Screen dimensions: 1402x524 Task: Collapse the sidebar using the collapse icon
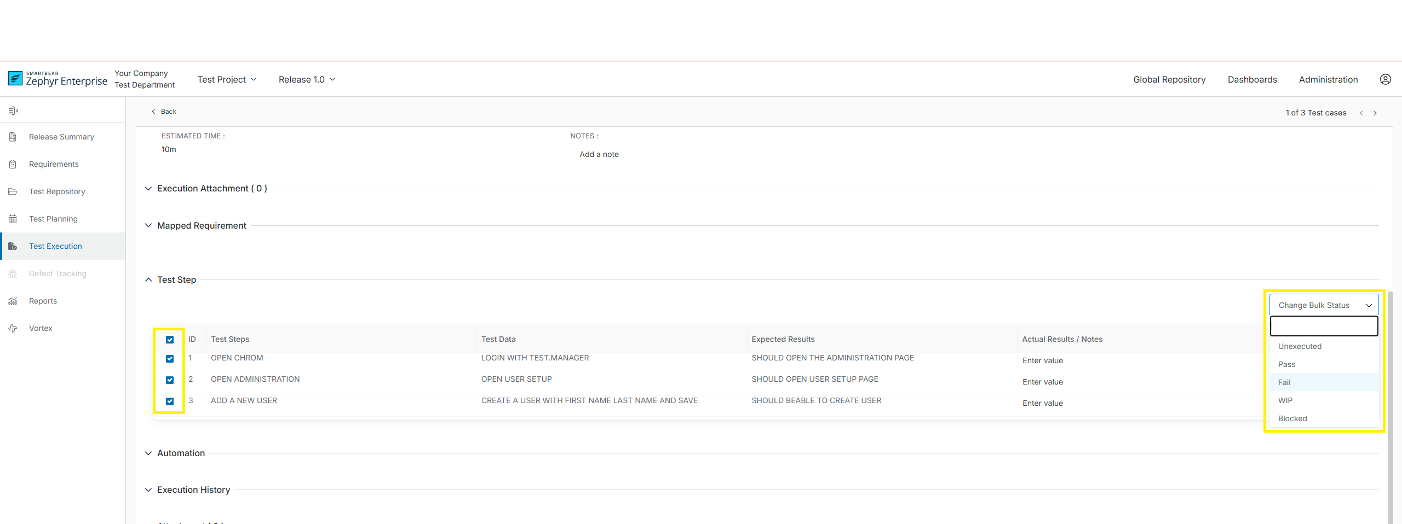[x=14, y=111]
